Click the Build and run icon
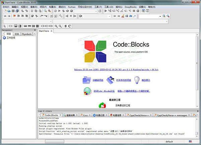This screenshot has width=201, height=145. tap(63, 11)
